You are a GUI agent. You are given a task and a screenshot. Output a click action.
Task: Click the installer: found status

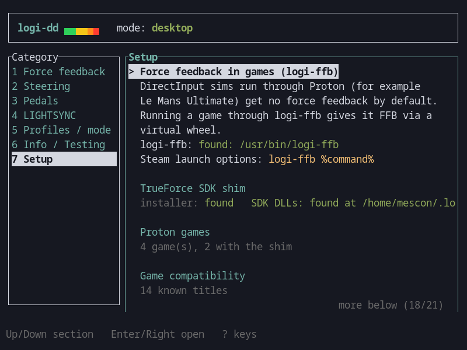187,203
